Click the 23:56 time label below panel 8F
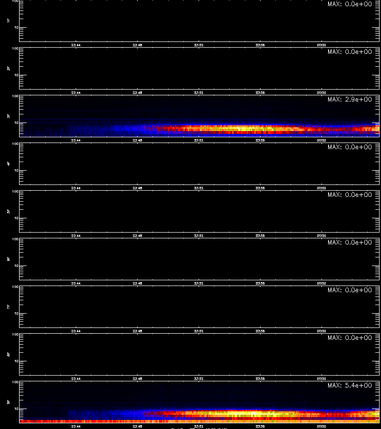Screen dimensions: 381x429 pyautogui.click(x=260, y=378)
